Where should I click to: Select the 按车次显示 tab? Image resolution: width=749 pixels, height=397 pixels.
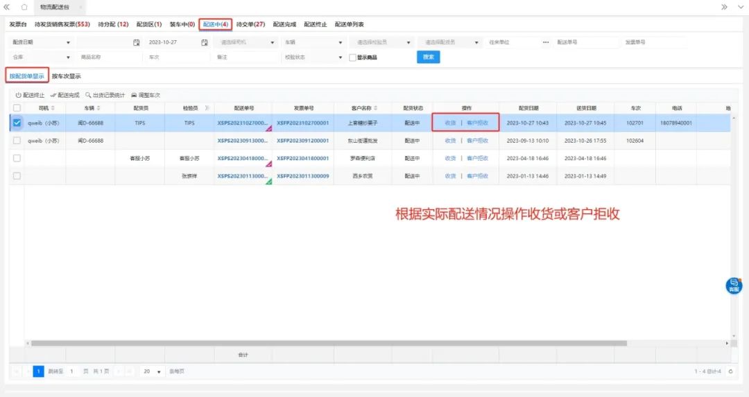pyautogui.click(x=66, y=76)
